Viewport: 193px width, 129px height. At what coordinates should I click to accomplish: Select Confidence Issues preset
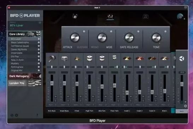pos(20,46)
